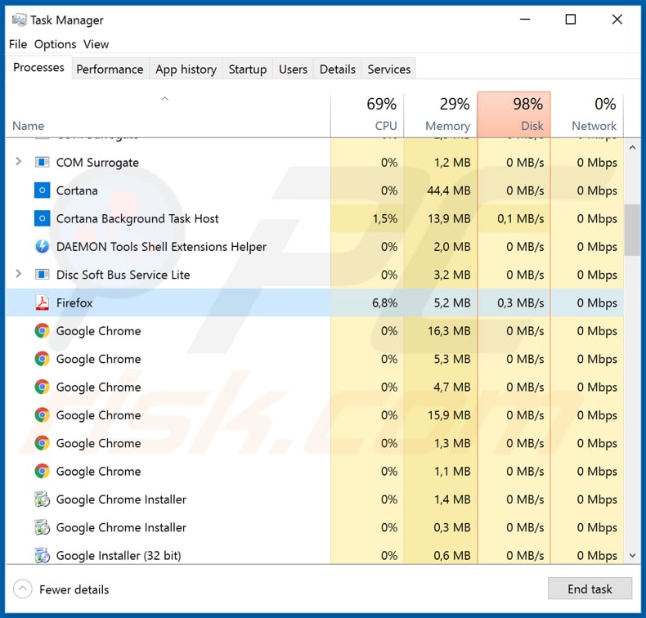Click the Google Installer (32 bit) icon

42,555
